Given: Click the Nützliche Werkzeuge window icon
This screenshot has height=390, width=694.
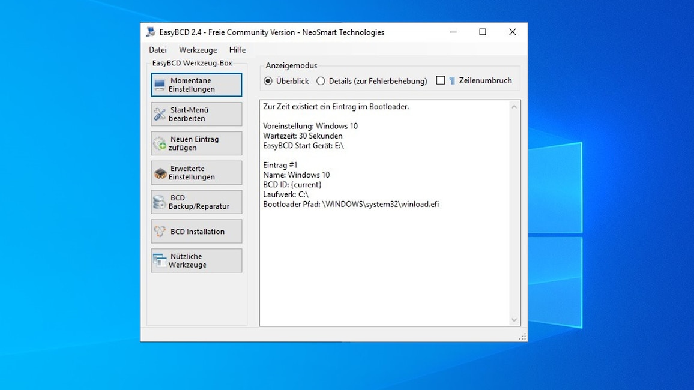Looking at the screenshot, I should 160,260.
